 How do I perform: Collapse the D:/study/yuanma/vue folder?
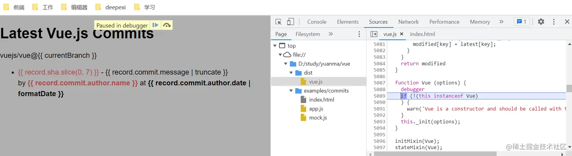point(286,64)
